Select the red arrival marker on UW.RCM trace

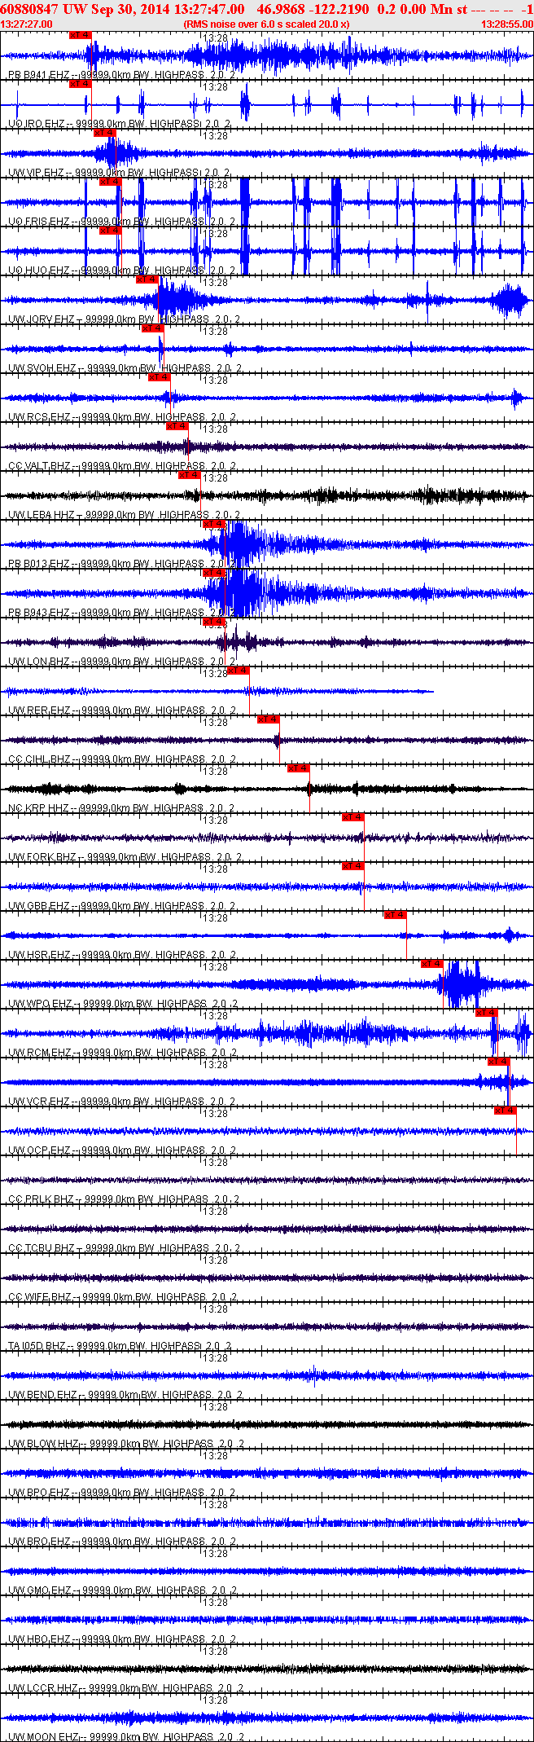tap(487, 1013)
